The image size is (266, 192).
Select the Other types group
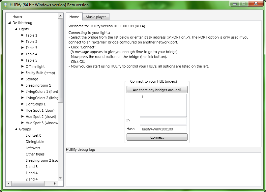(35, 154)
